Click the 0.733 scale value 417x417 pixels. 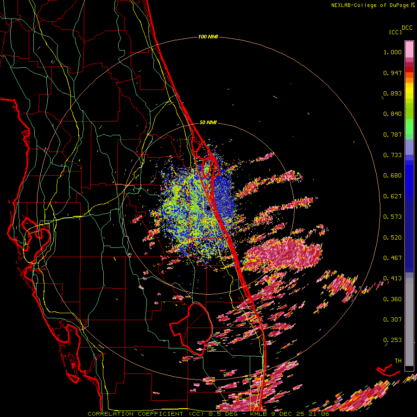click(392, 155)
